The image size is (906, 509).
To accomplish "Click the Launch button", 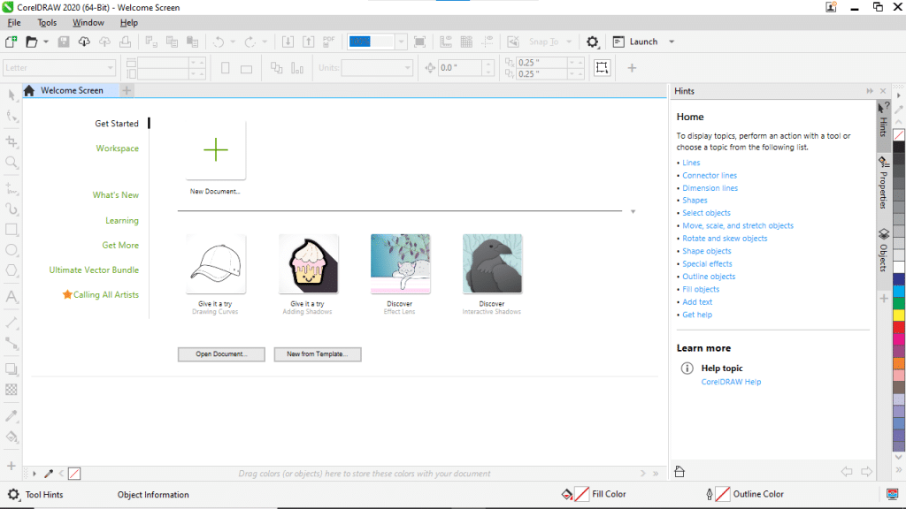I will point(635,42).
